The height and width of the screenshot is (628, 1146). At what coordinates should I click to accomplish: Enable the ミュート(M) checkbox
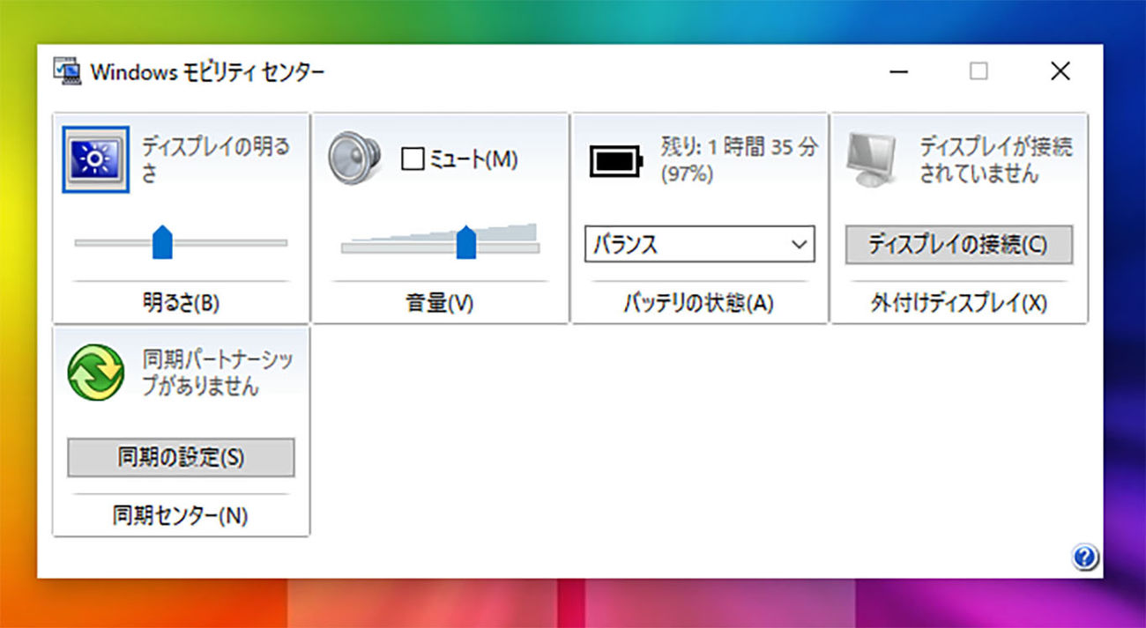coord(413,159)
